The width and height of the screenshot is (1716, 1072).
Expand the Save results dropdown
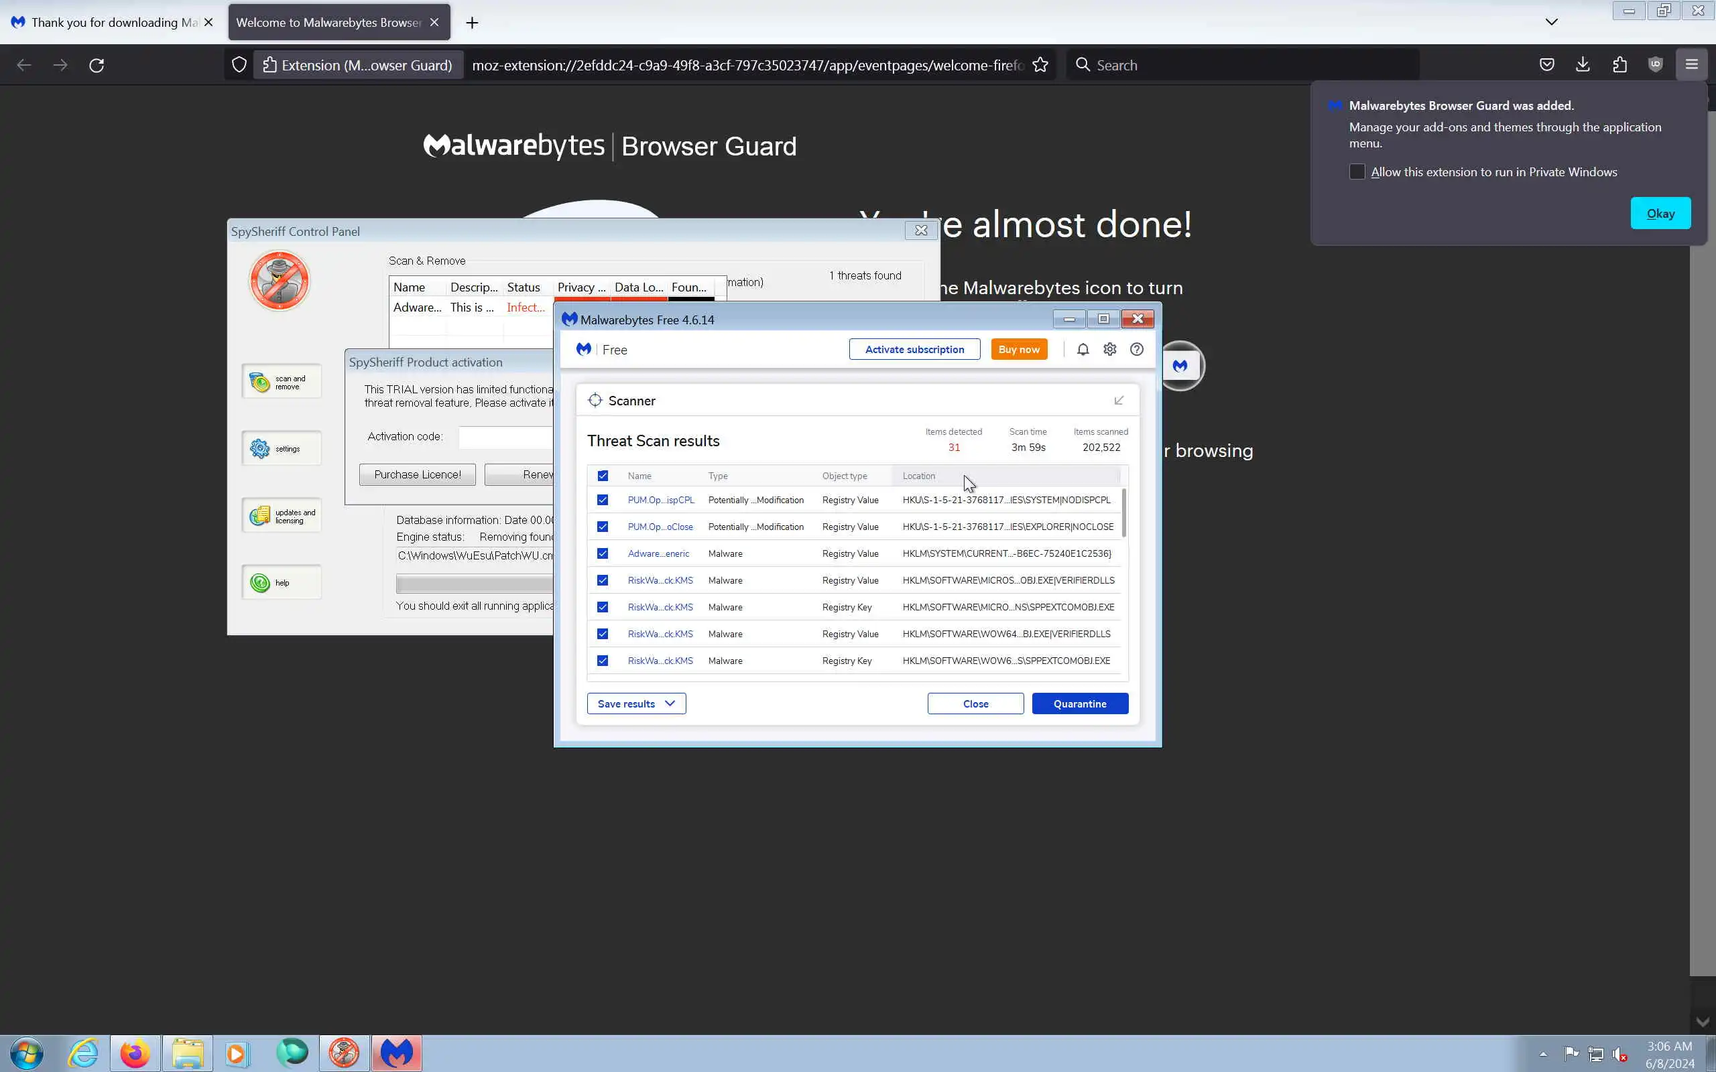point(636,703)
